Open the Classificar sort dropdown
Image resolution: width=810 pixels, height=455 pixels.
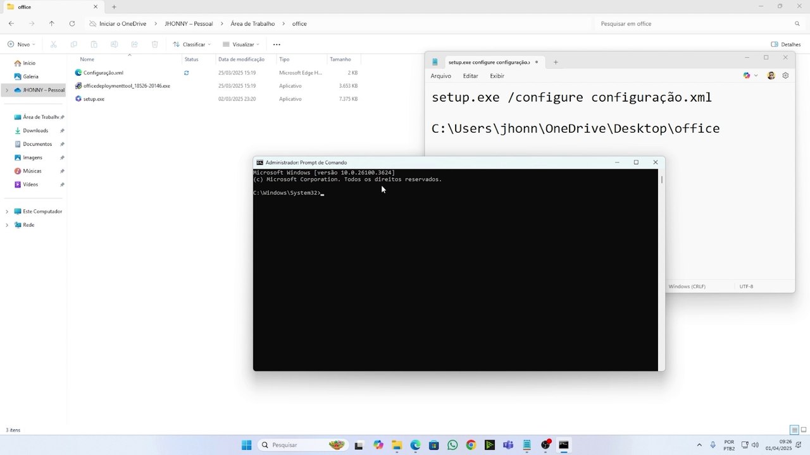click(192, 44)
